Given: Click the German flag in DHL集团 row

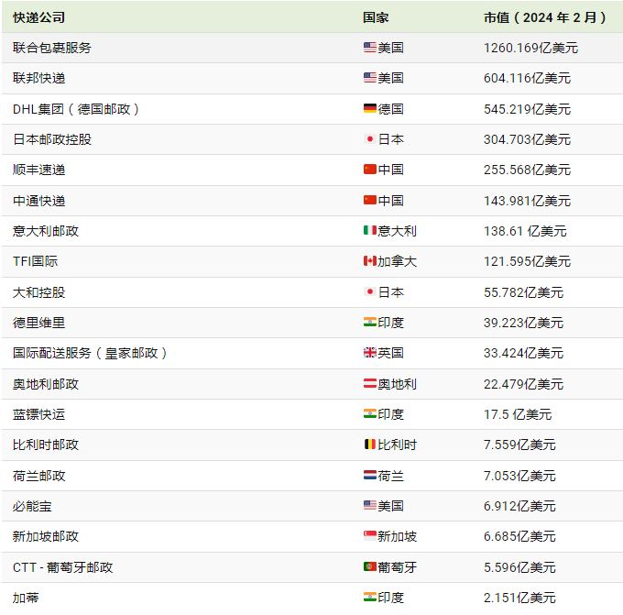Looking at the screenshot, I should point(370,108).
